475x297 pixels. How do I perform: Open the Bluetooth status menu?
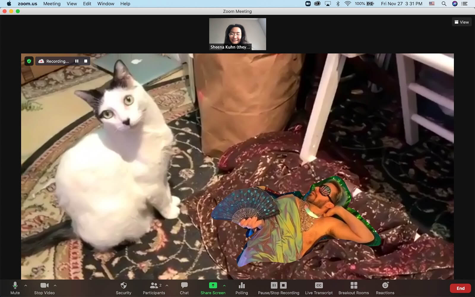[338, 4]
